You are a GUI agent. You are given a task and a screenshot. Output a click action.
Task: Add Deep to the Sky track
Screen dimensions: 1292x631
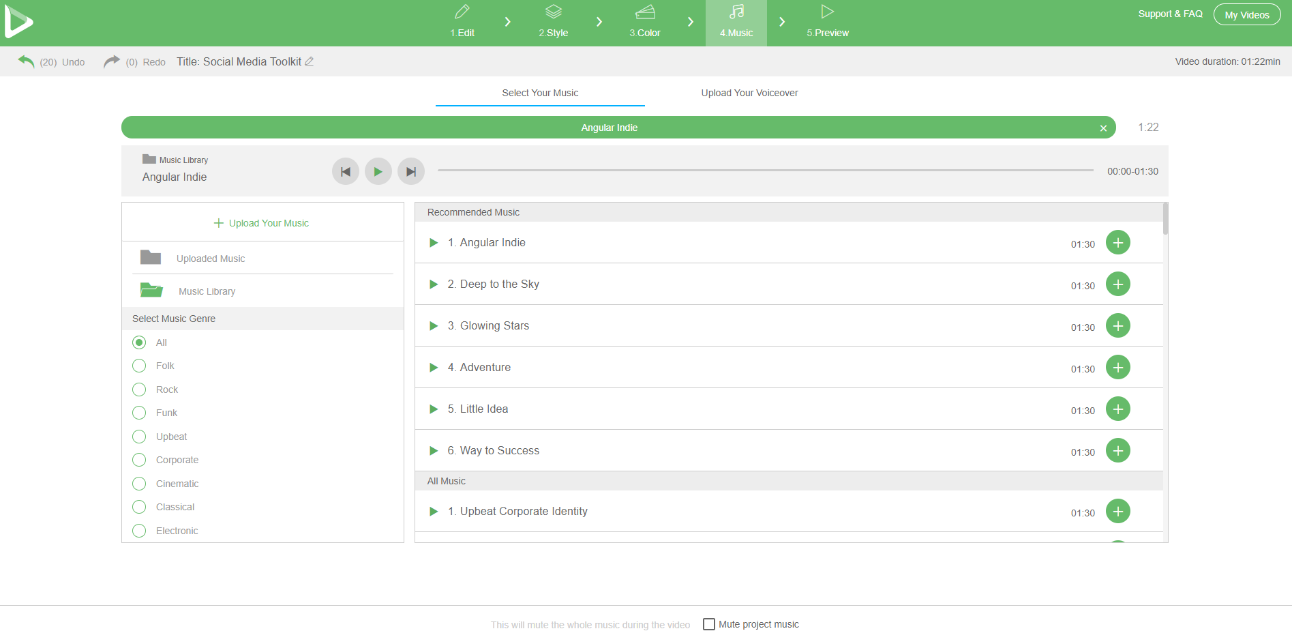[1118, 284]
